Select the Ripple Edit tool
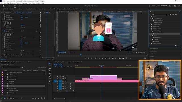This screenshot has height=102, width=182. (x=50, y=69)
